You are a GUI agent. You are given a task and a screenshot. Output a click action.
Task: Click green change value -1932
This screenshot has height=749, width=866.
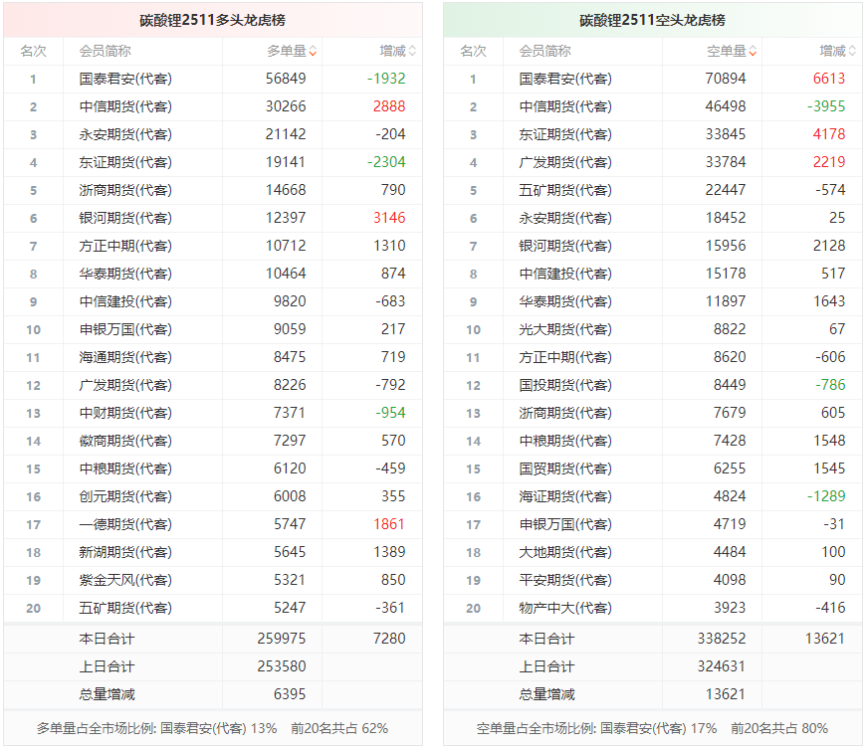pyautogui.click(x=386, y=79)
